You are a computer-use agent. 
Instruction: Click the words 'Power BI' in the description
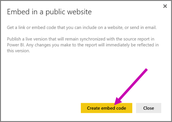tap(15, 45)
